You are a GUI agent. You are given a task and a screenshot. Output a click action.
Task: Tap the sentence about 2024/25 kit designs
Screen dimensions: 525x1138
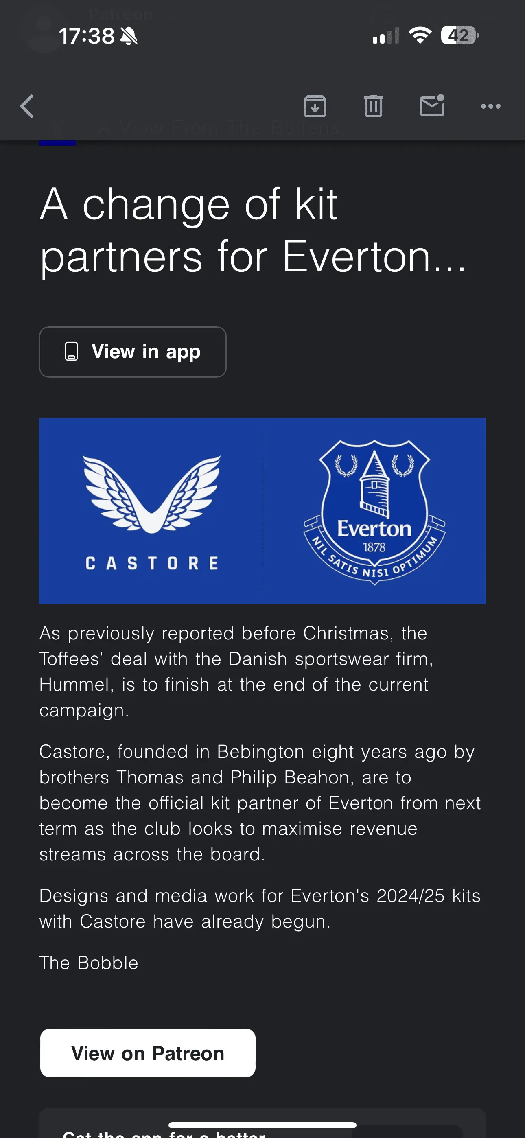[x=258, y=908]
